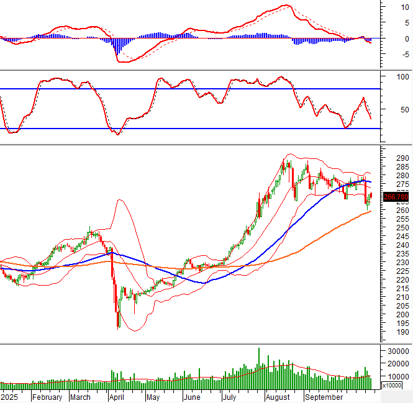Click the x10000 volume scale label
Viewport: 413px width, 403px height.
point(391,386)
